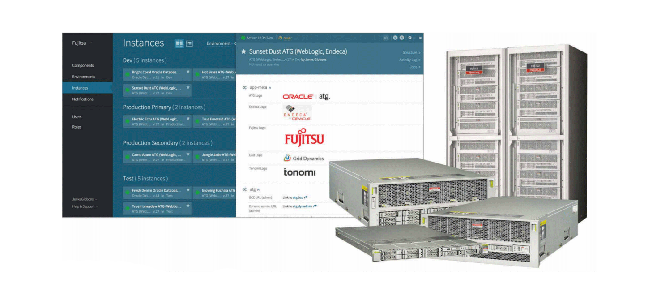Star the Fresh Denim Oracle Database instance
Screen dimensions: 648x283
pos(188,190)
